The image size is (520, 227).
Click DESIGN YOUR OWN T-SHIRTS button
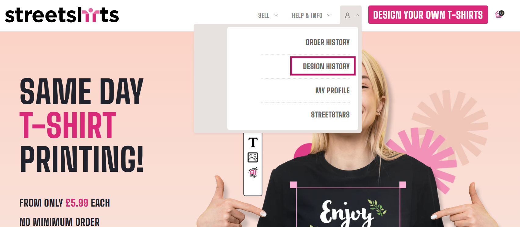(428, 15)
